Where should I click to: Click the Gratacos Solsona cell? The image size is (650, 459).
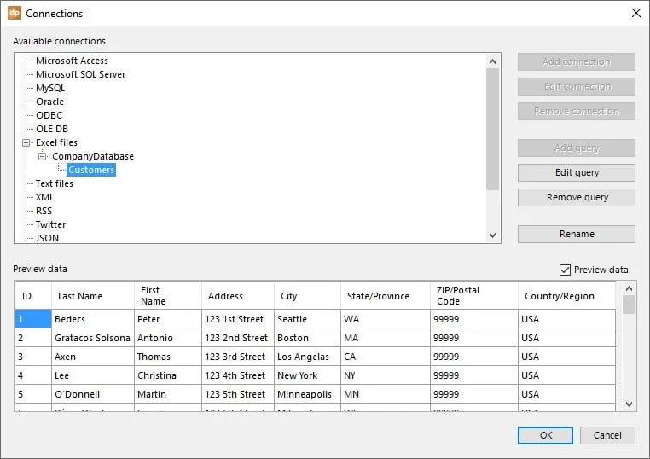pos(93,338)
